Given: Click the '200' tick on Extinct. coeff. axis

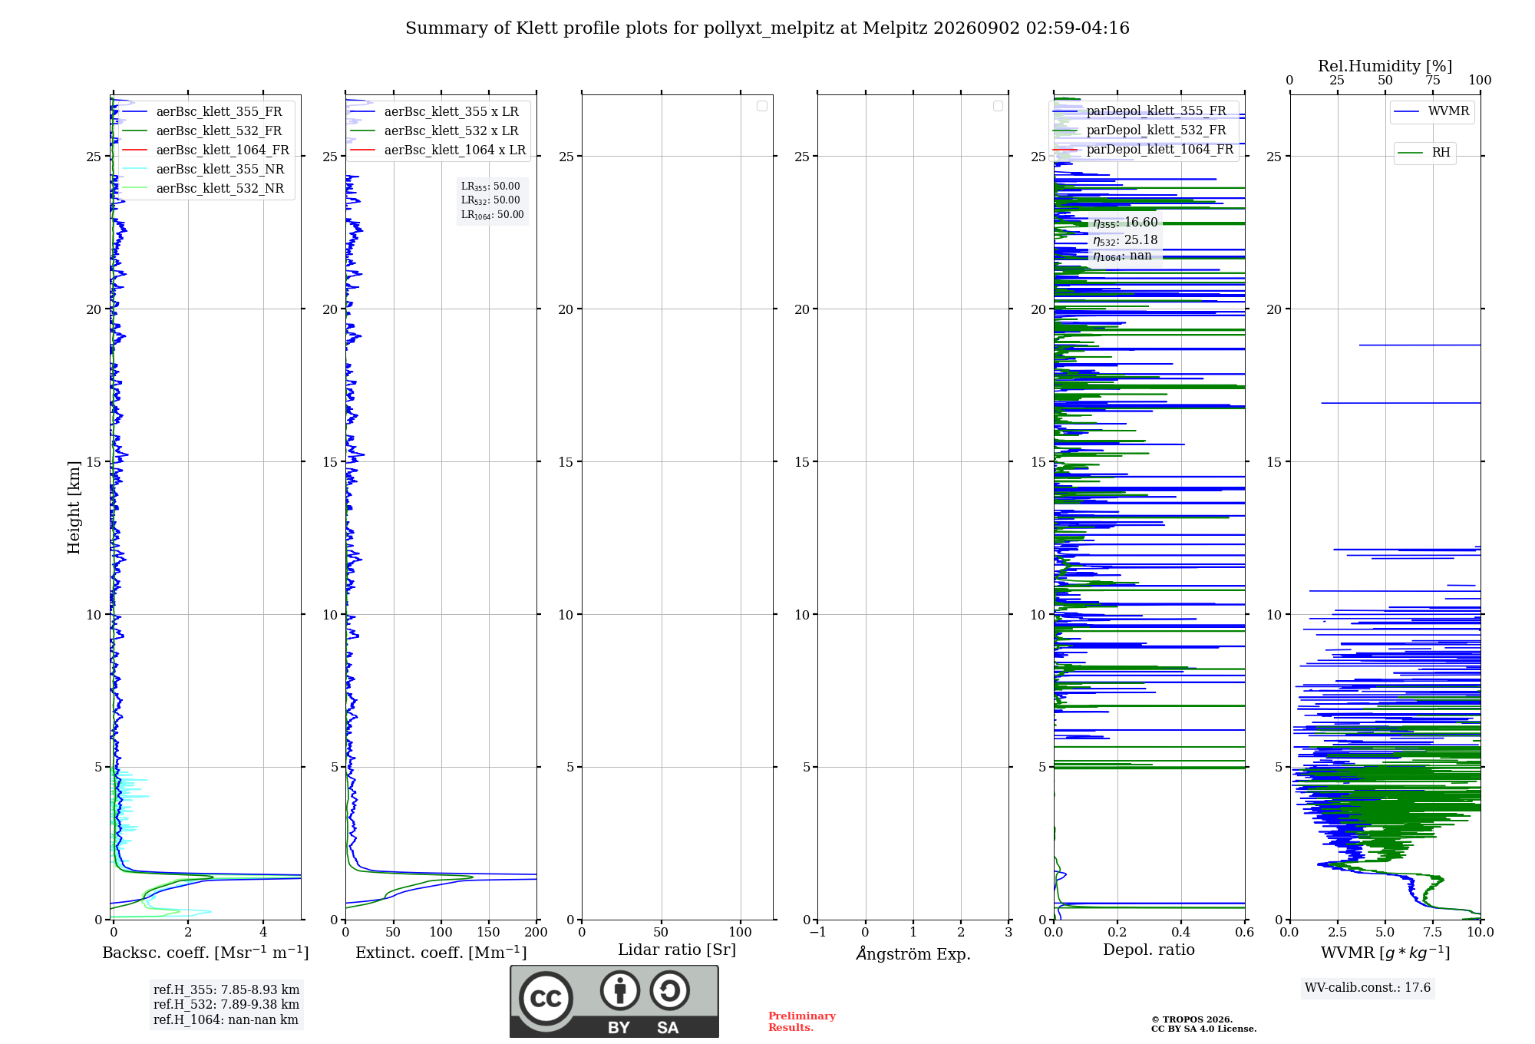Looking at the screenshot, I should [x=536, y=933].
